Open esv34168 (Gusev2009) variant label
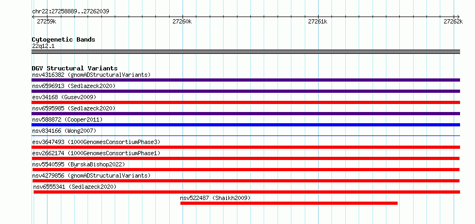This screenshot has height=224, width=475. 64,97
